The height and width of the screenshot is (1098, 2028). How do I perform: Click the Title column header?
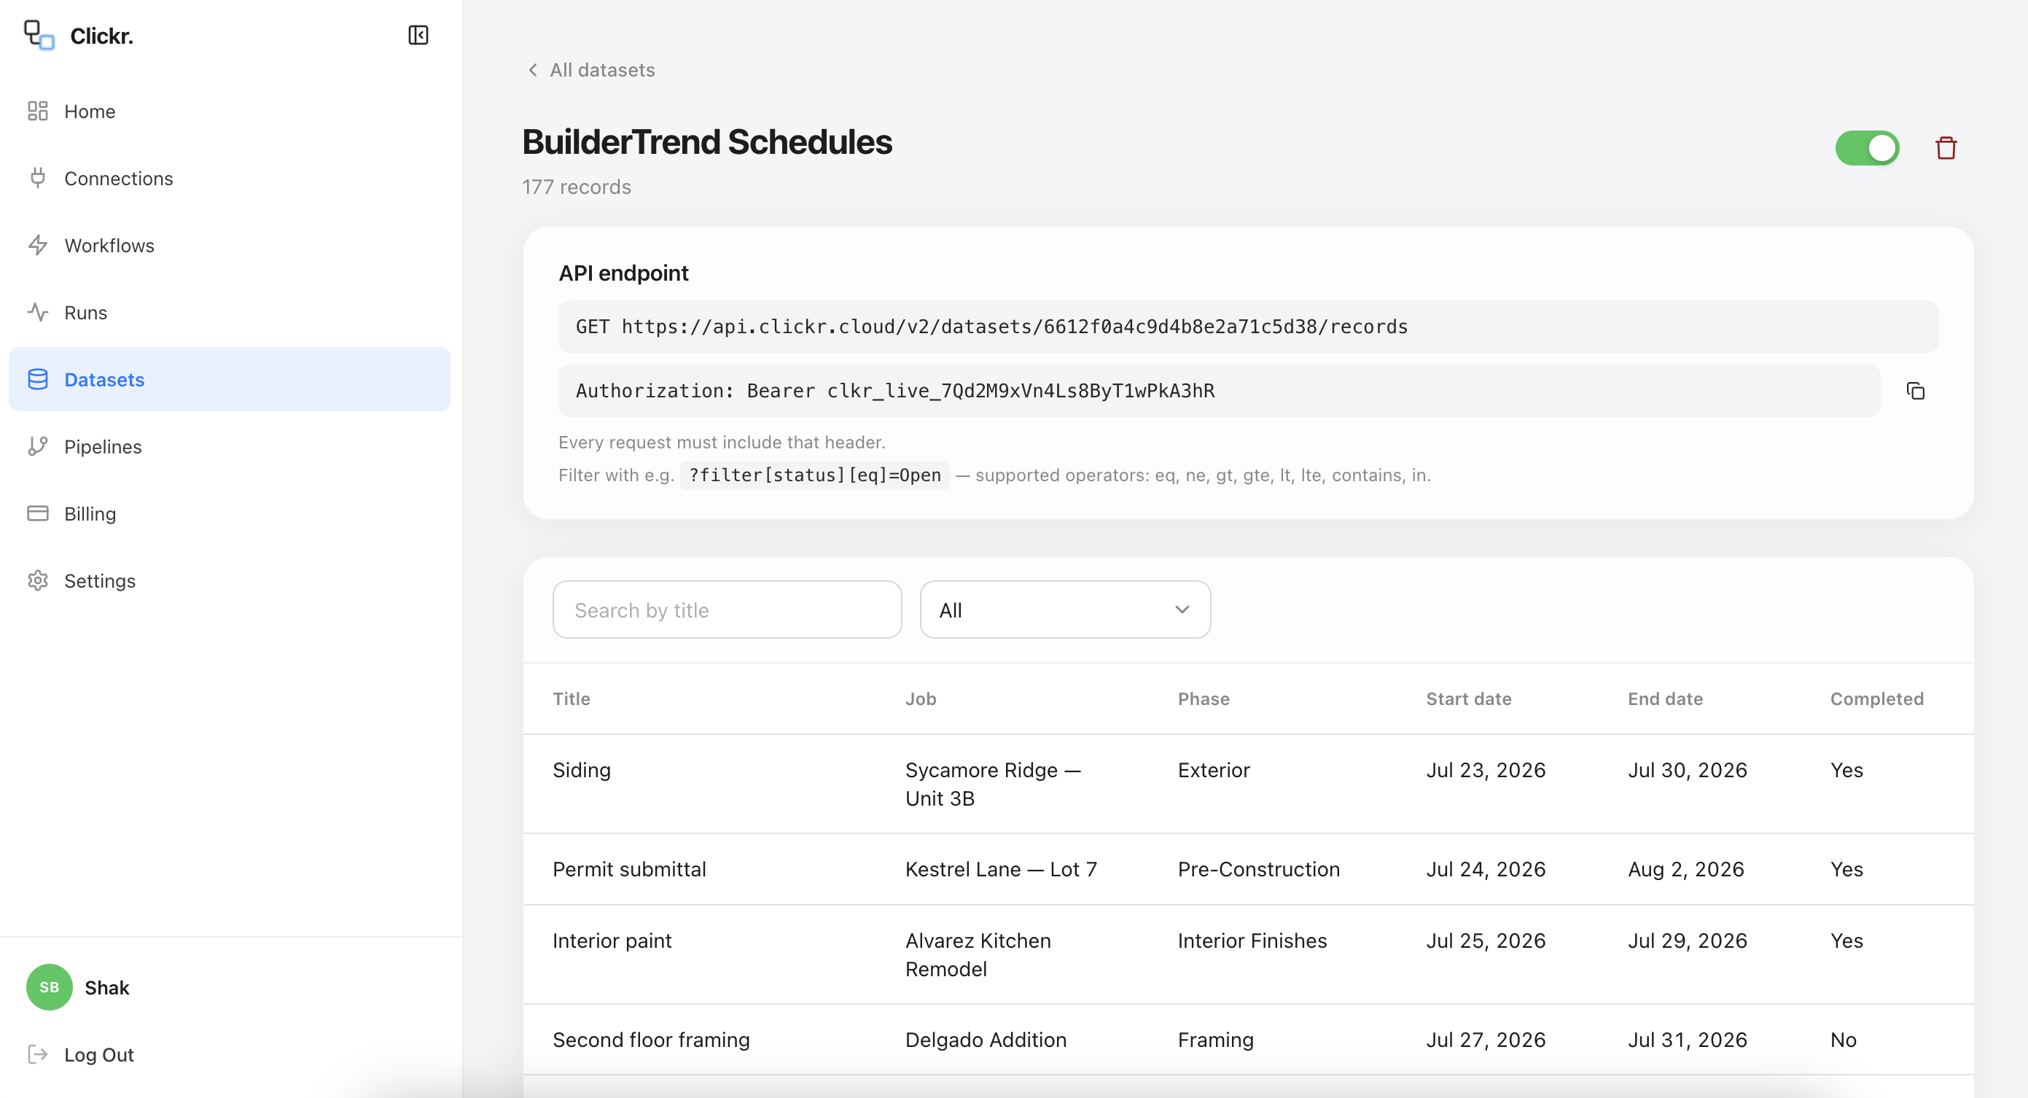(572, 698)
